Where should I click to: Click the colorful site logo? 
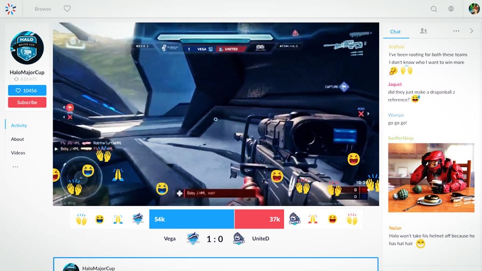pos(10,9)
